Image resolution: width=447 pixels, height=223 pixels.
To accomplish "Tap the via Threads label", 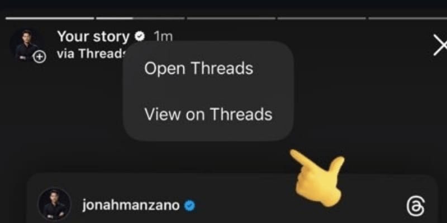I will pyautogui.click(x=91, y=54).
